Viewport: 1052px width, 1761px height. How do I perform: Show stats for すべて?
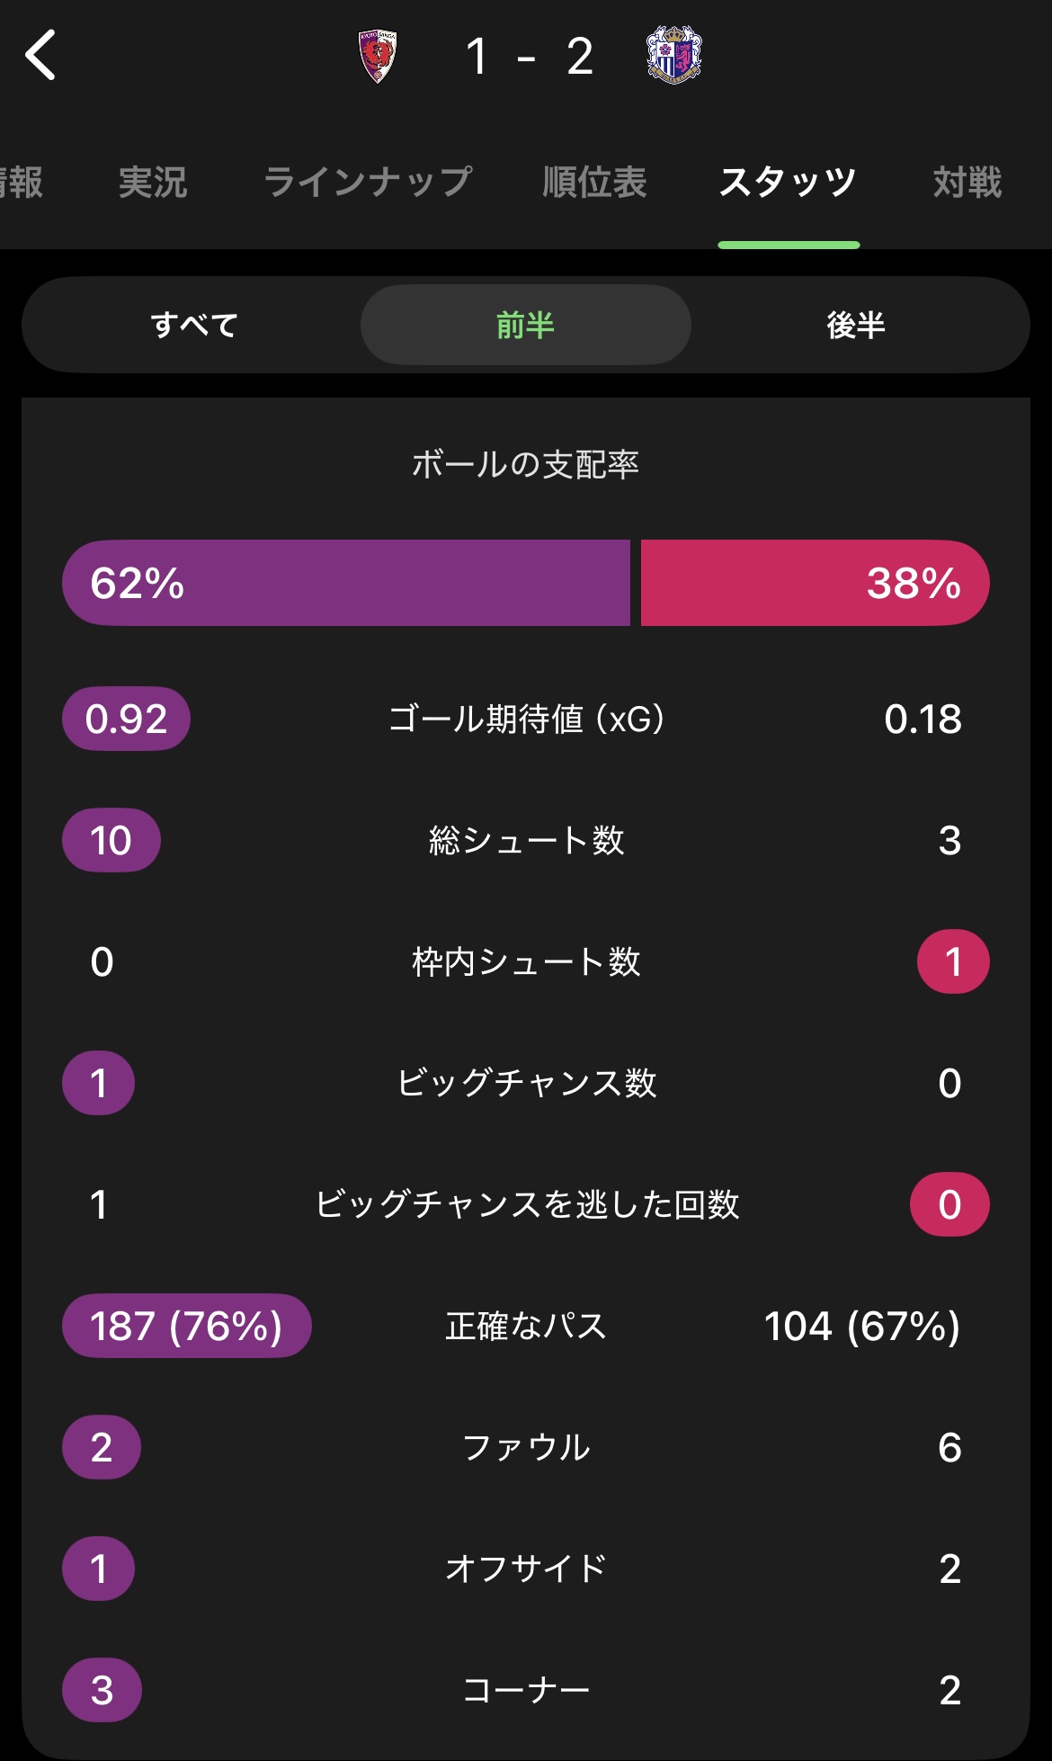[194, 325]
